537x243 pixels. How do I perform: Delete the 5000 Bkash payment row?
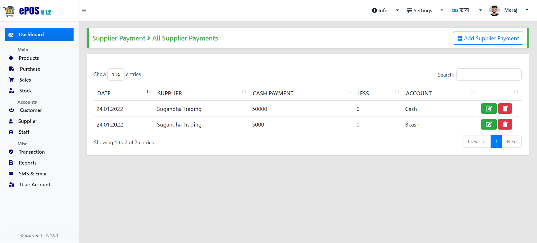coord(505,124)
